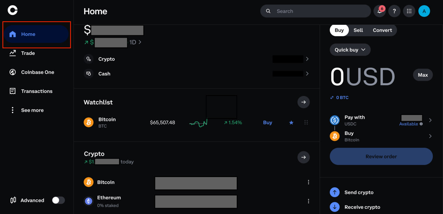The height and width of the screenshot is (214, 443).
Task: Click the Ethereum icon
Action: (x=89, y=201)
